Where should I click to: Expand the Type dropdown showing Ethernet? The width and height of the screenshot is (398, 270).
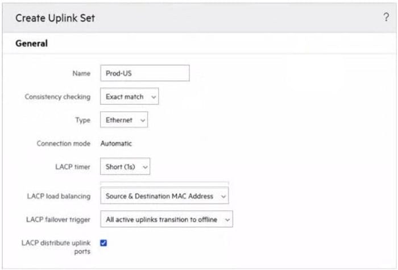click(124, 120)
